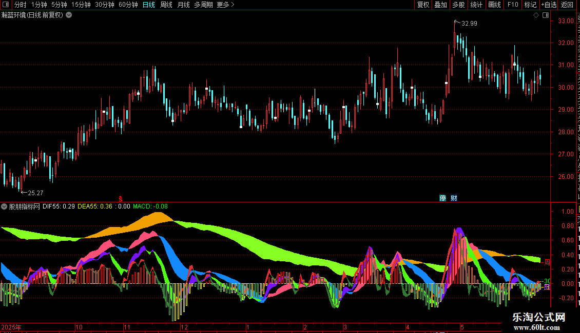
Task: Select the 5分钟 period
Action: [59, 5]
